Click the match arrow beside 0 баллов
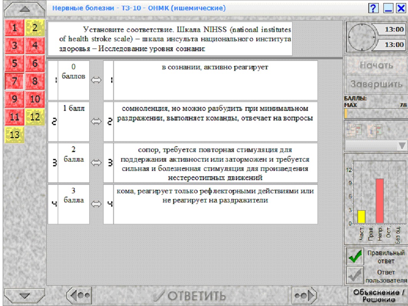The width and height of the screenshot is (408, 306). click(96, 80)
